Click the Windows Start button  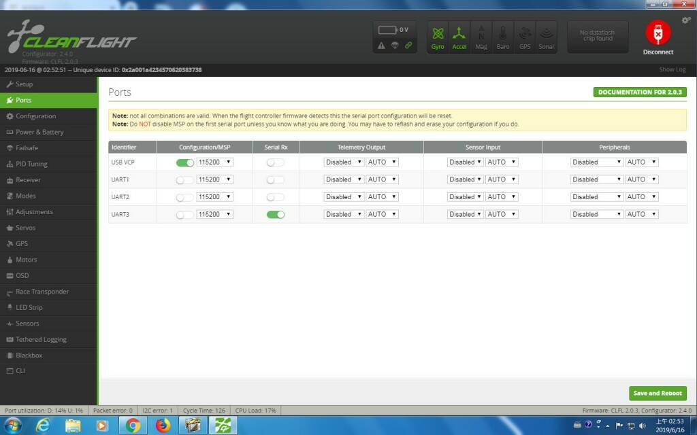pos(12,425)
